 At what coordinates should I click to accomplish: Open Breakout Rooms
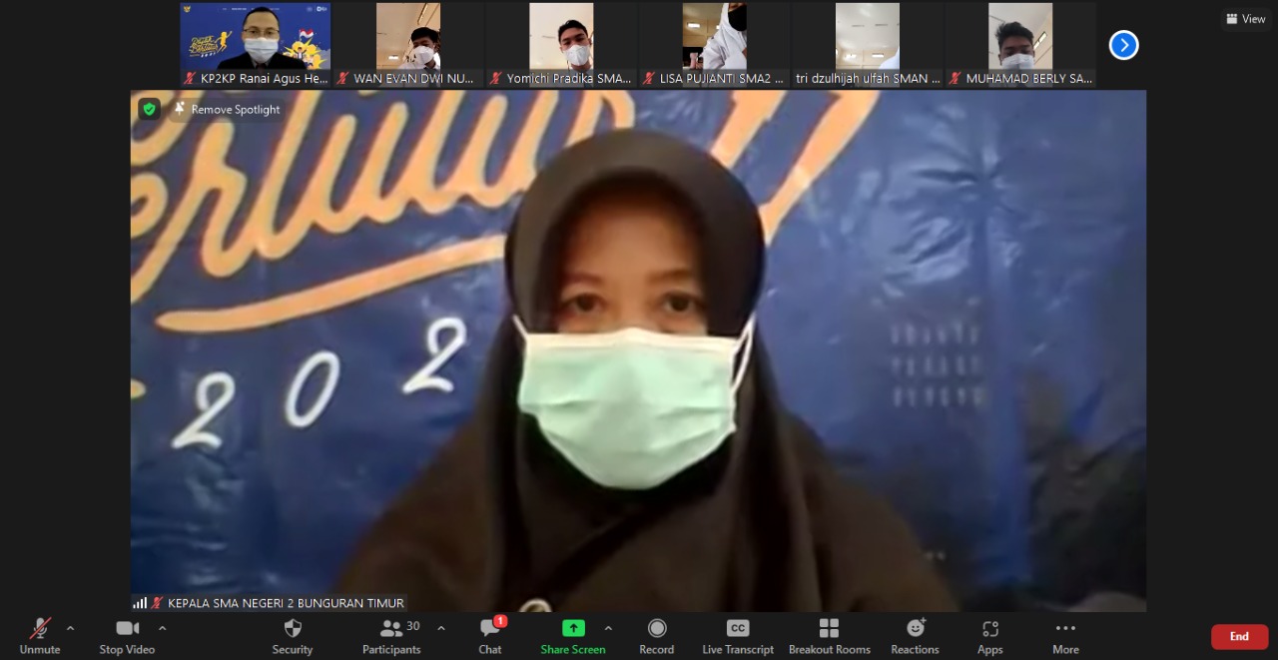829,635
